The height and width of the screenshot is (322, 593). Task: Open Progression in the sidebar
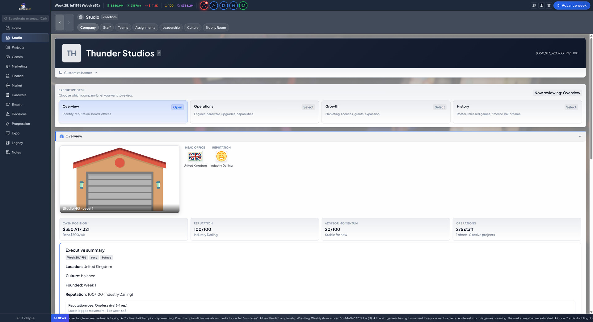click(25, 124)
